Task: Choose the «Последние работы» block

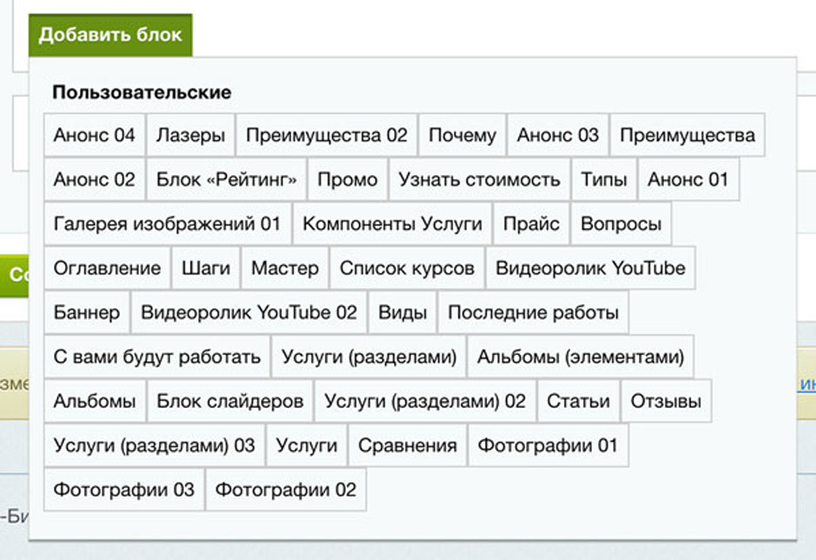Action: [533, 313]
